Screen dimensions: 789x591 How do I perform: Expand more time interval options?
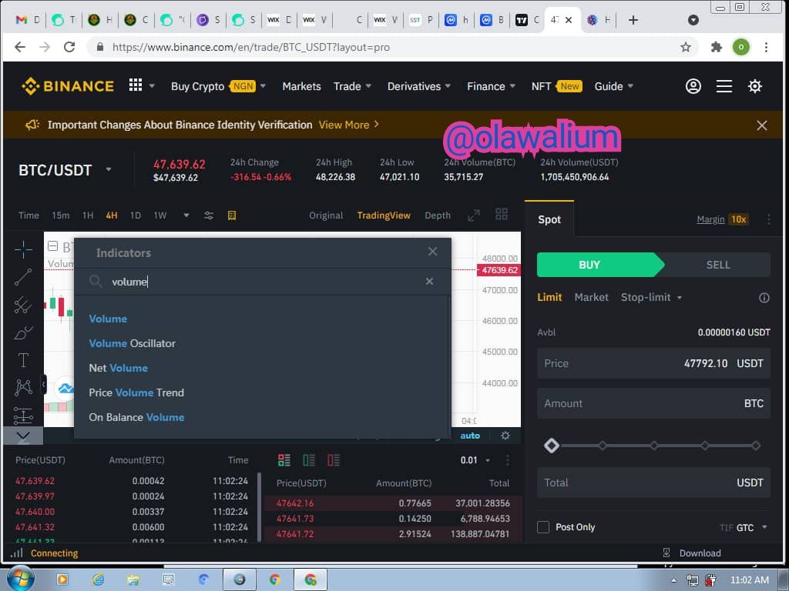click(x=186, y=215)
